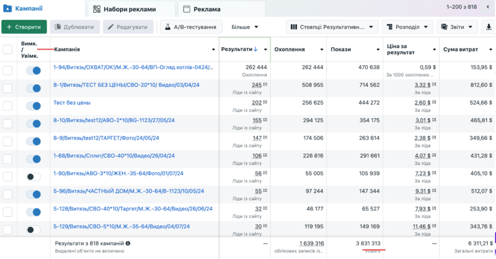Toggle off campaign '8-1/Витязь/ТЕСТ БЕЗ ЦЕНЫ'

pos(33,88)
